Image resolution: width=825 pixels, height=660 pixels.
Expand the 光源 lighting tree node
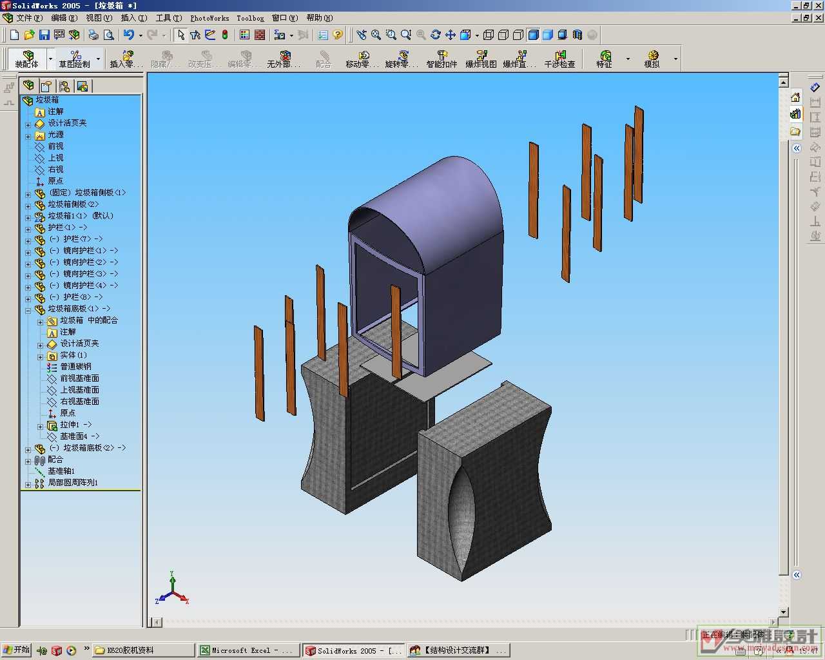[x=28, y=136]
